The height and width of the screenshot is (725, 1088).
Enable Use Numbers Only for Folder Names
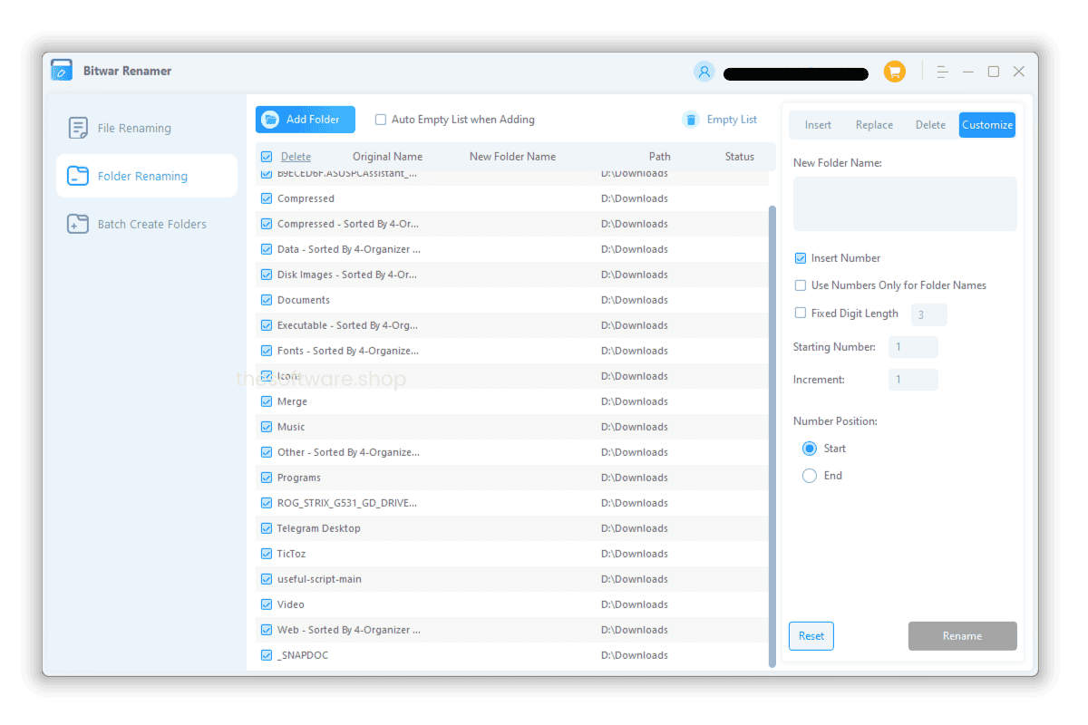point(801,285)
